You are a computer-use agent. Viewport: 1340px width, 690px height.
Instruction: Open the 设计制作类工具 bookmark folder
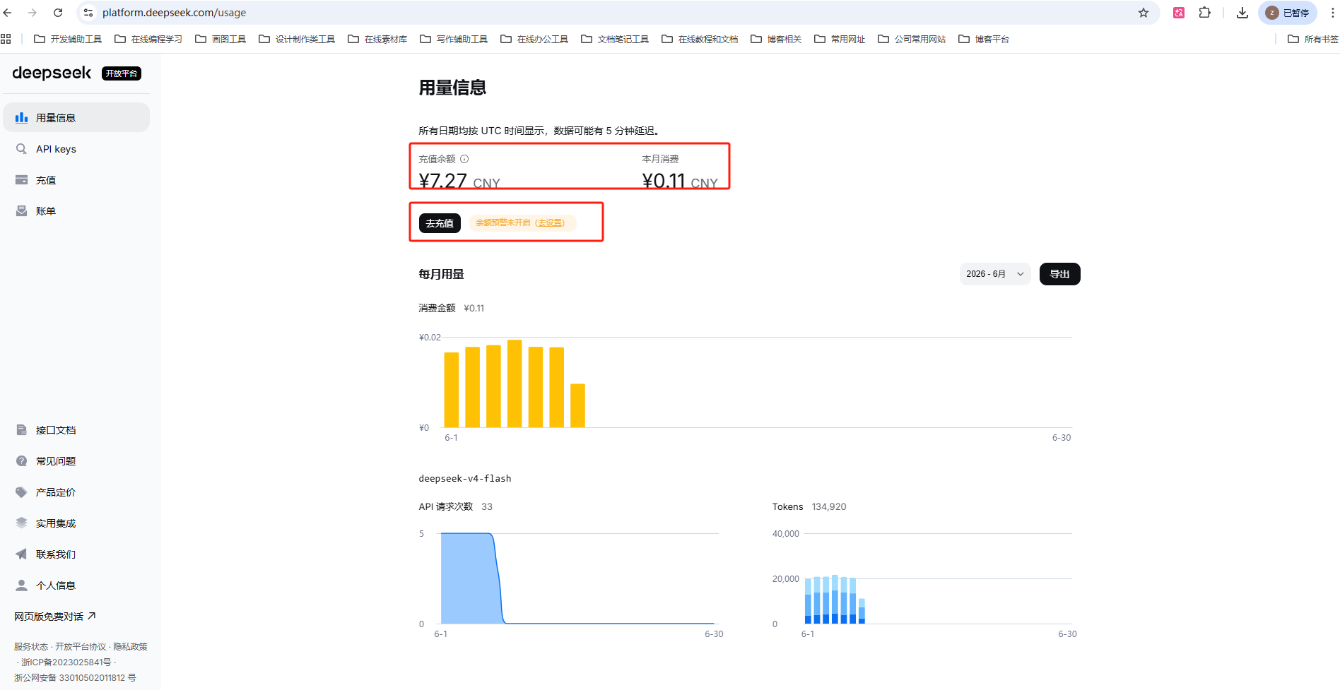pos(298,39)
